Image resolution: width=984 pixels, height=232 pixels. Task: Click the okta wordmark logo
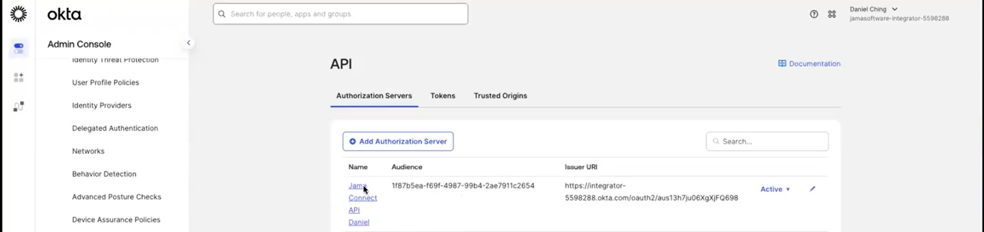[64, 15]
